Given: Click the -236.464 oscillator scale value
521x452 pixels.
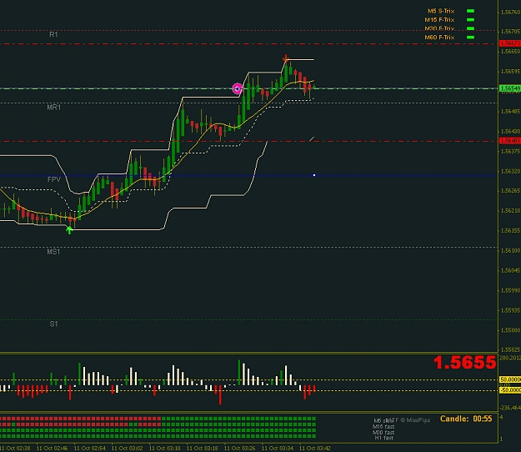Looking at the screenshot, I should click(x=510, y=408).
